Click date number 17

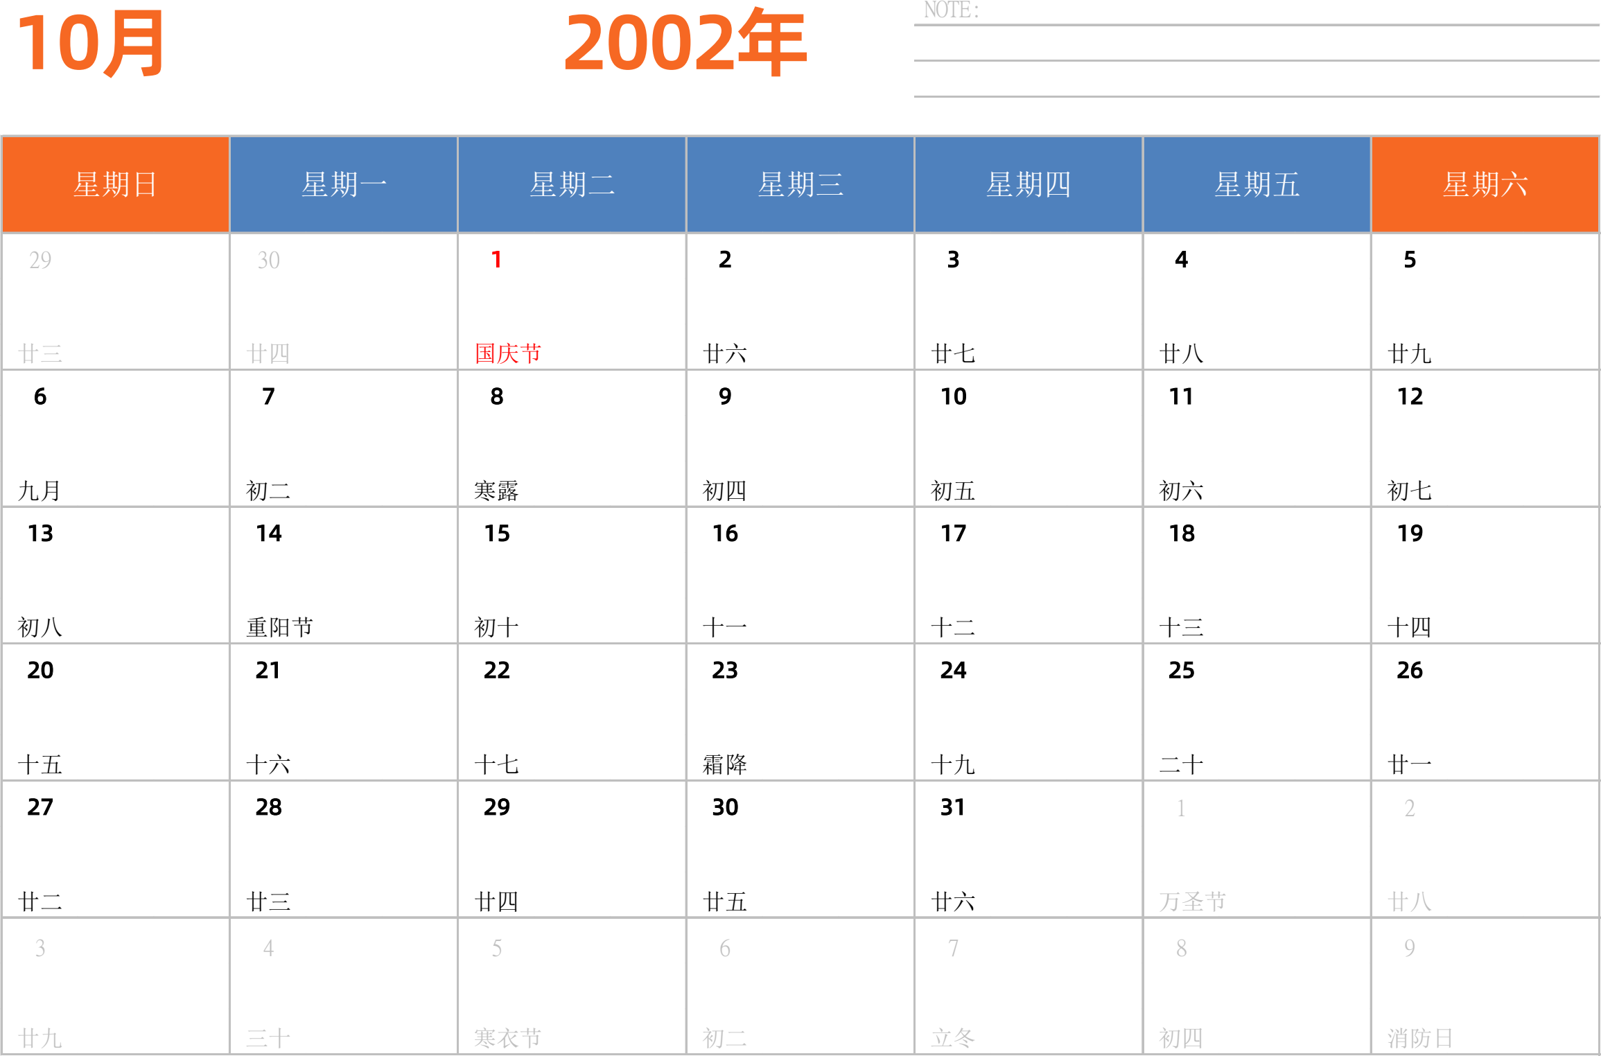click(x=954, y=534)
